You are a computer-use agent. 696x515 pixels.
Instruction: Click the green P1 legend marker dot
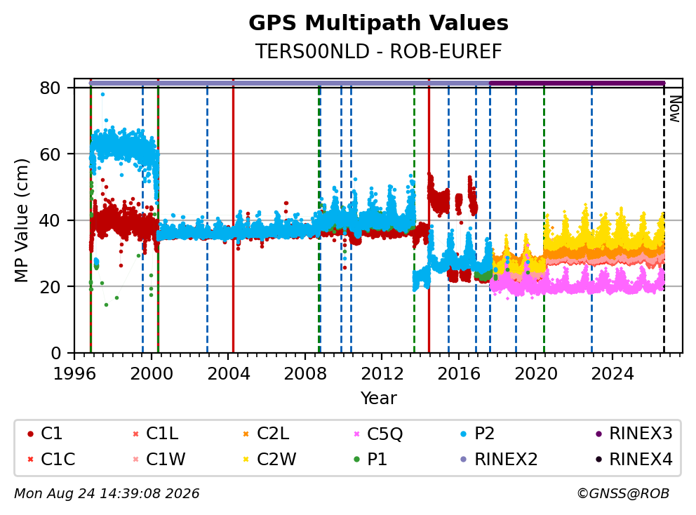(x=357, y=460)
